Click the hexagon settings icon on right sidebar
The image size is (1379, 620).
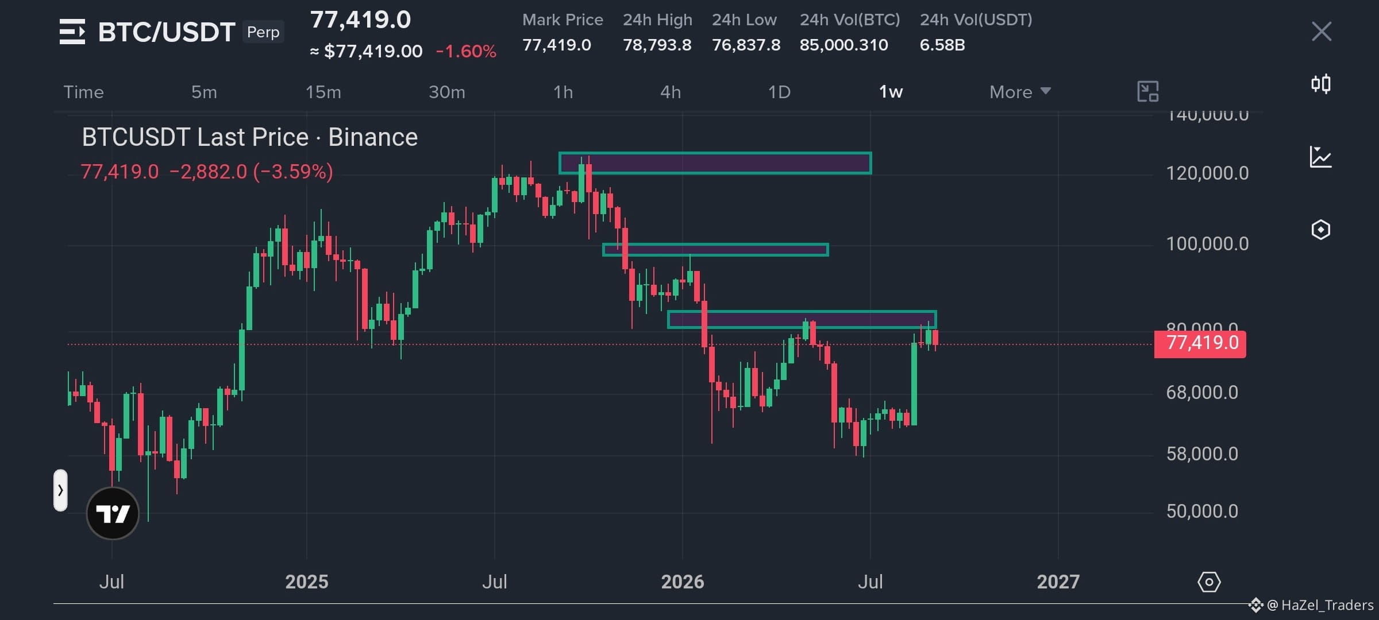pos(1320,230)
